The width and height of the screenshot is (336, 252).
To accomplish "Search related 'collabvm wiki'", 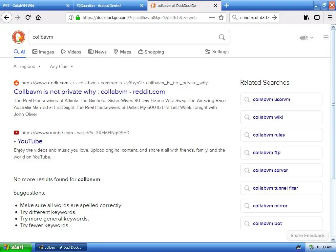I will point(281,117).
